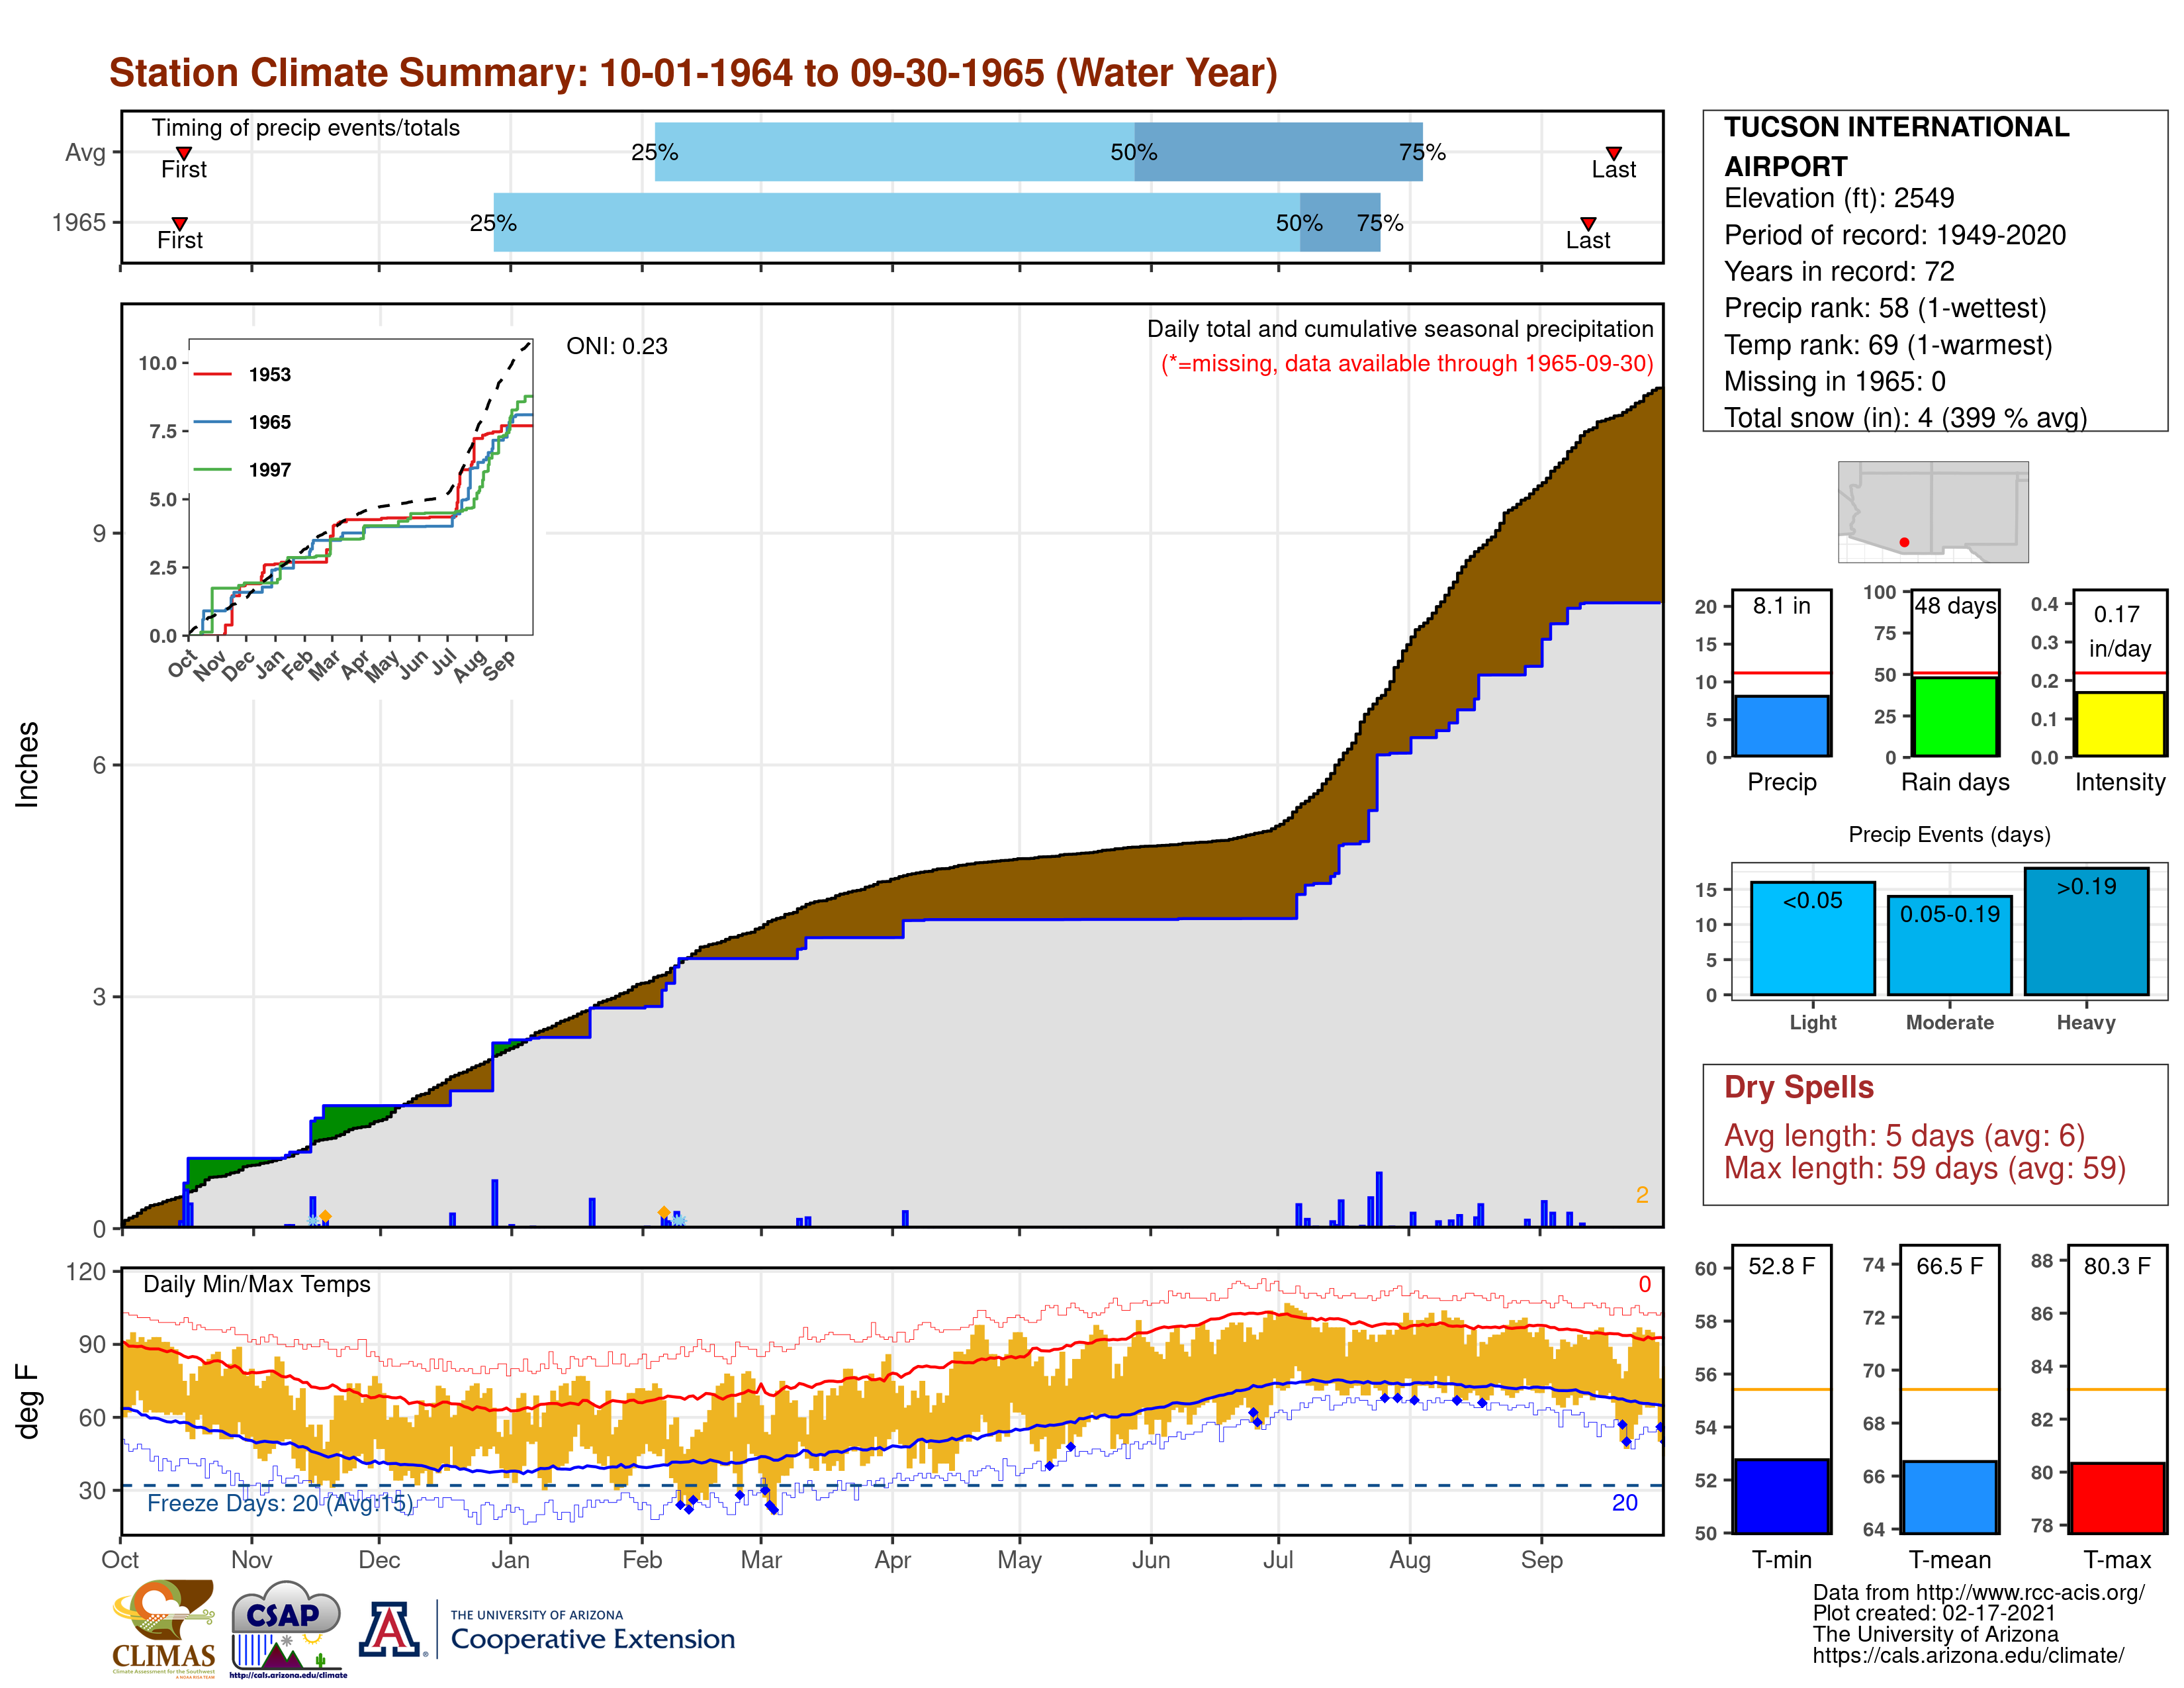Image resolution: width=2184 pixels, height=1688 pixels.
Task: Click the TUCSON INTERNATIONAL AIRPORT heading
Action: pos(1897,146)
